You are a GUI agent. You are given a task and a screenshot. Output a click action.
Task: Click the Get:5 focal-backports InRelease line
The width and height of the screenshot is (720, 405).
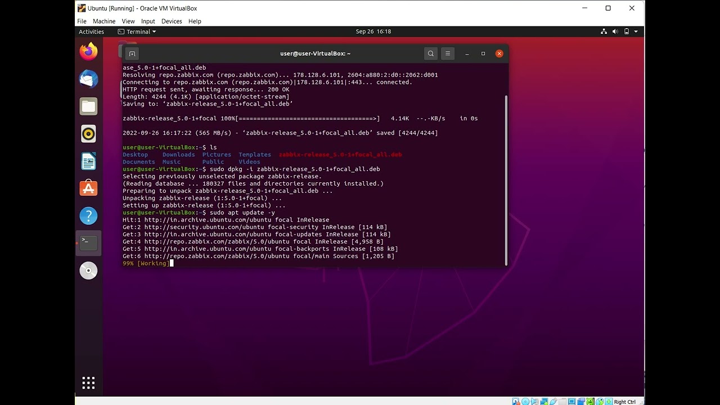click(260, 249)
